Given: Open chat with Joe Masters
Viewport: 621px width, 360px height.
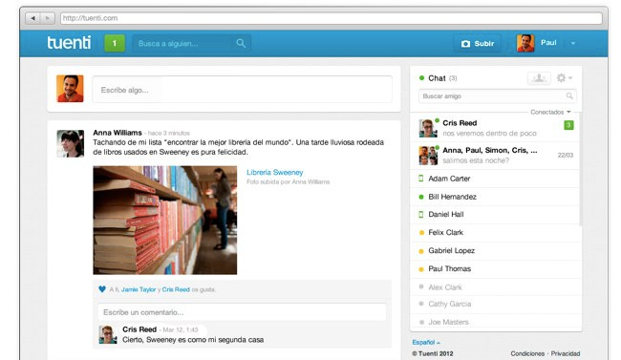Looking at the screenshot, I should [496, 322].
